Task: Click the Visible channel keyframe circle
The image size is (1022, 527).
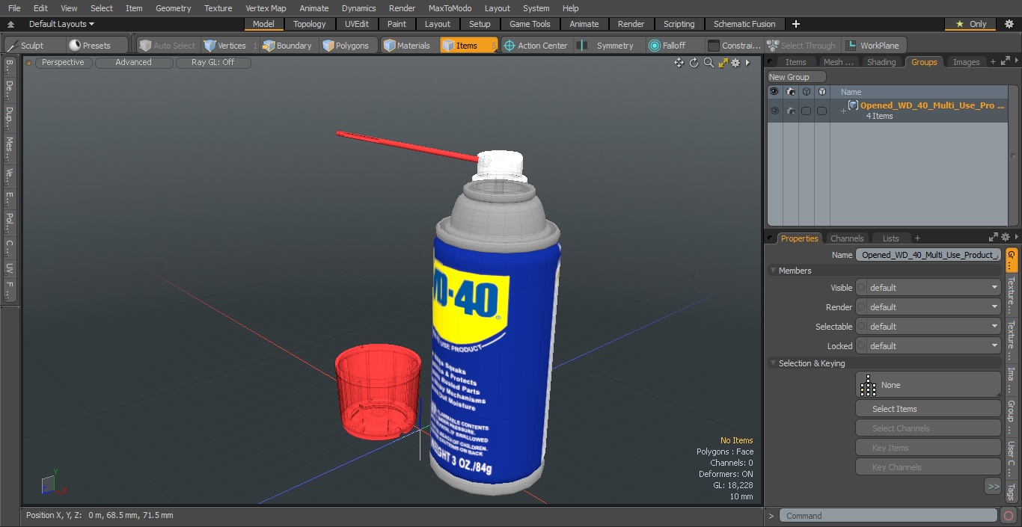Action: 861,288
